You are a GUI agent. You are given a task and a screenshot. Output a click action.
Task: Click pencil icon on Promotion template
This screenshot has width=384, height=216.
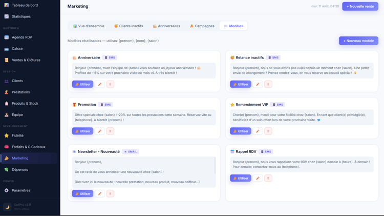(x=100, y=131)
